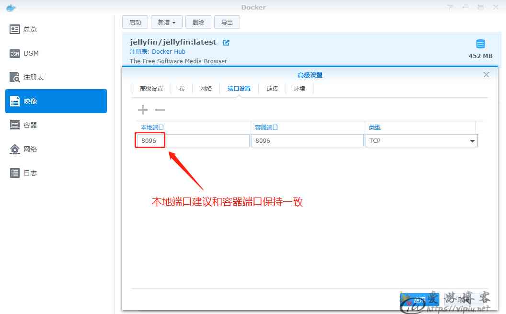This screenshot has width=506, height=314.
Task: Open jellyfin image external link icon
Action: point(226,43)
